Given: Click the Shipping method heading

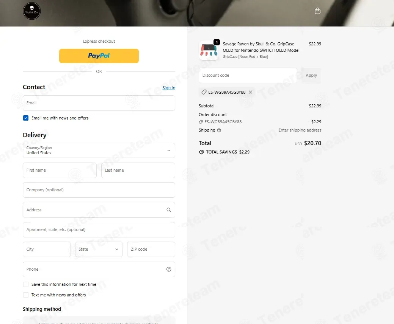Looking at the screenshot, I should tap(42, 309).
